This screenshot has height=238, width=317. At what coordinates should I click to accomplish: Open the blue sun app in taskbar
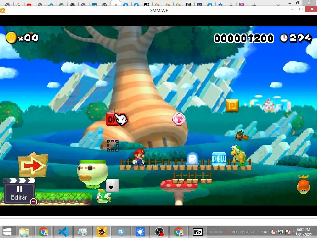tap(140, 232)
